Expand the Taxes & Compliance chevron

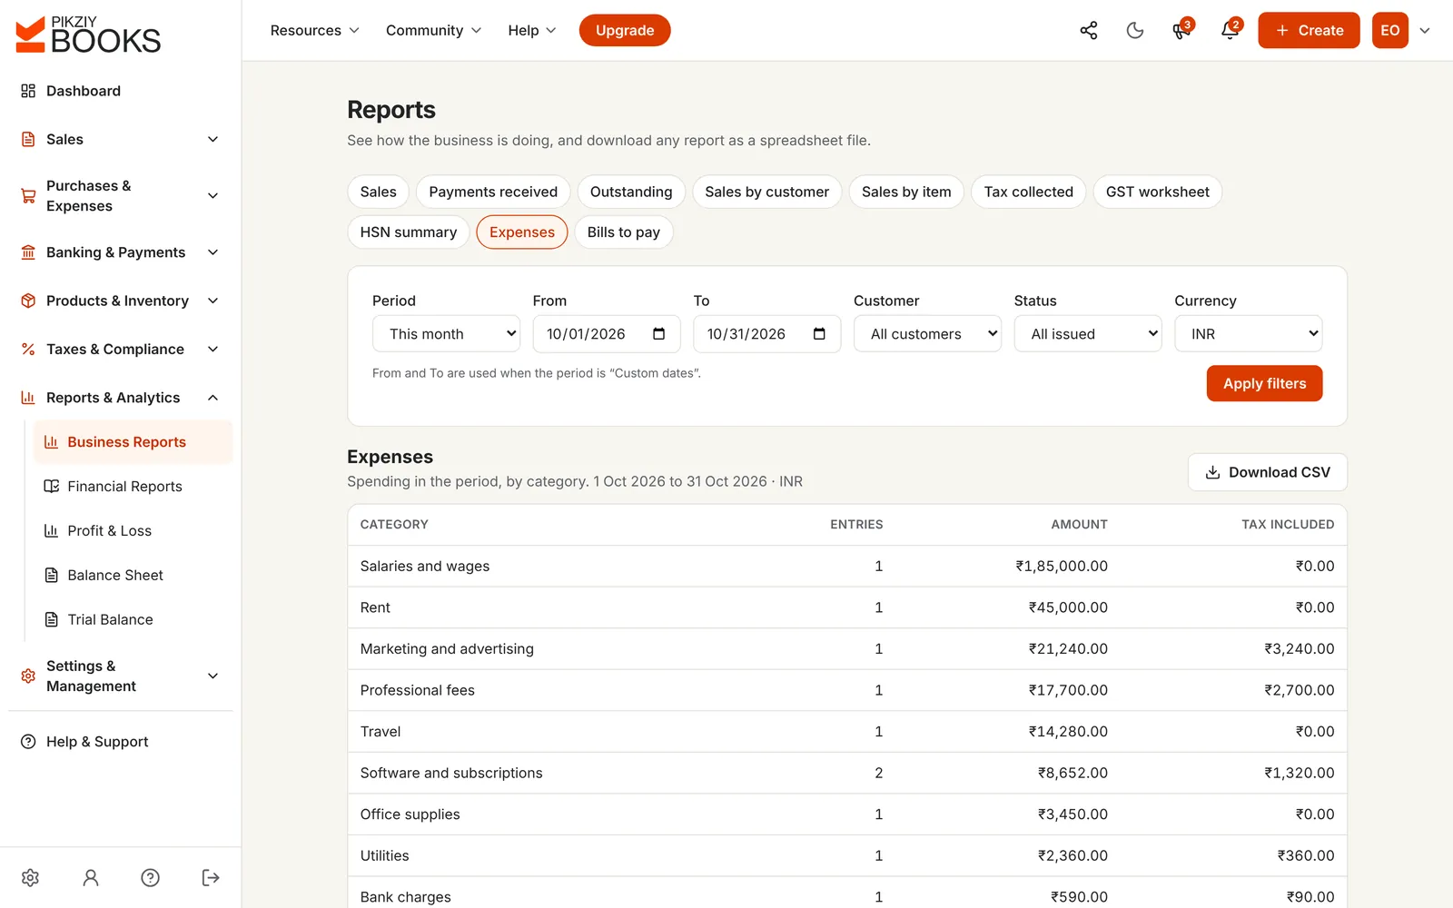click(x=213, y=349)
